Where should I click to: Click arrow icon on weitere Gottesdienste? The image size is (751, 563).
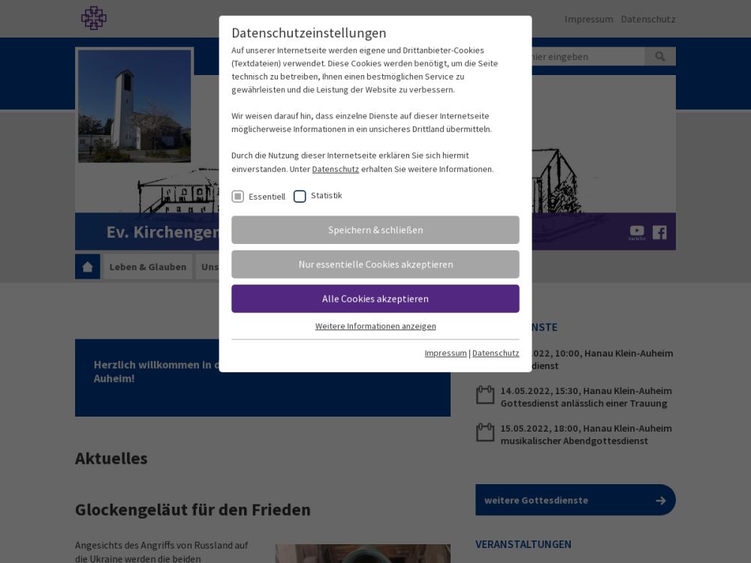pyautogui.click(x=660, y=501)
